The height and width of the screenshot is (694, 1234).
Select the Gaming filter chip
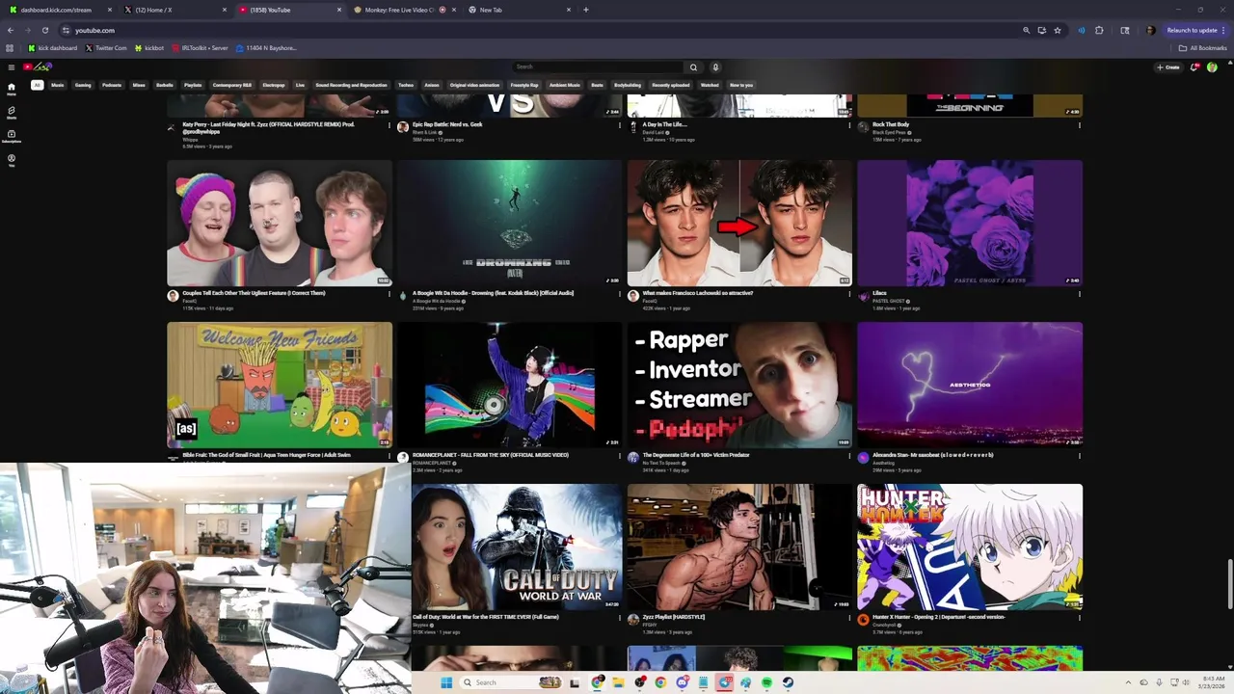point(83,85)
